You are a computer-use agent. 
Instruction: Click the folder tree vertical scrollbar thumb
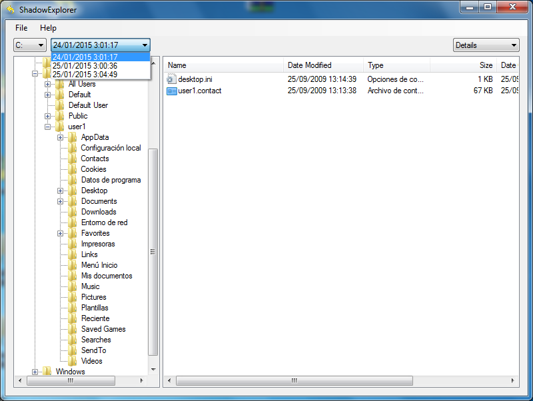click(x=153, y=252)
